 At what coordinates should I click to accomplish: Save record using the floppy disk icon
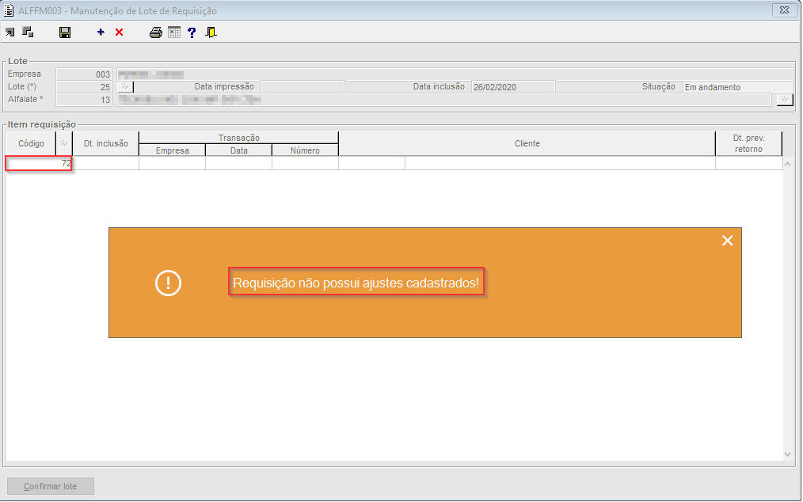click(65, 32)
